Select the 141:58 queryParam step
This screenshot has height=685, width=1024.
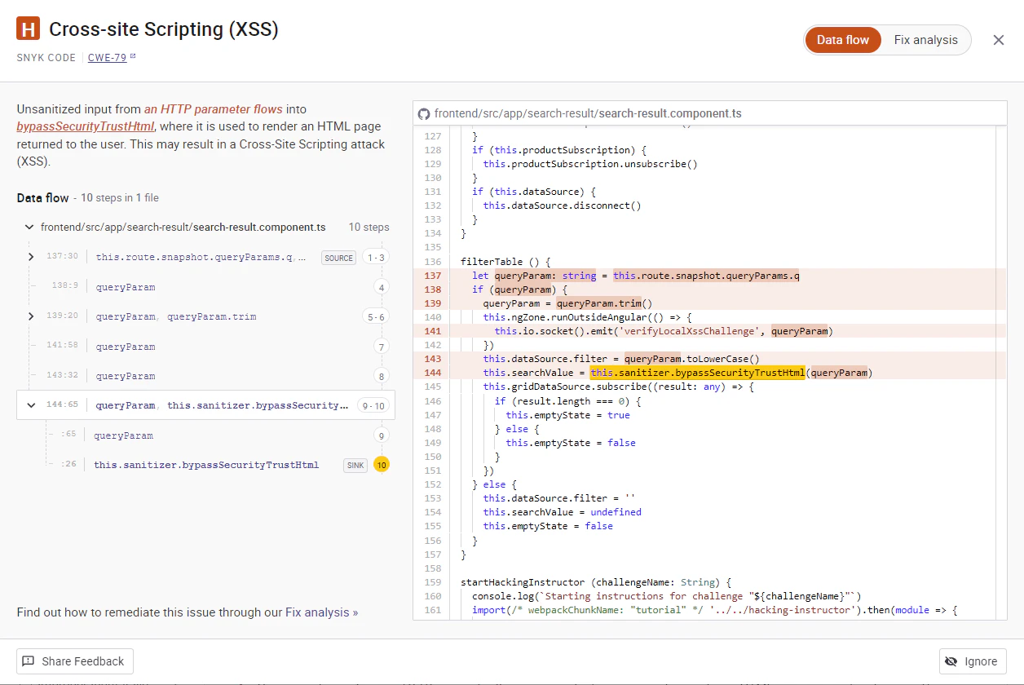(125, 347)
